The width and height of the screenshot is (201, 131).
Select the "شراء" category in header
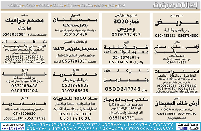(100, 5)
